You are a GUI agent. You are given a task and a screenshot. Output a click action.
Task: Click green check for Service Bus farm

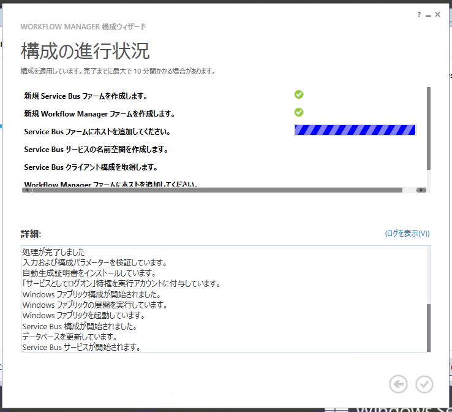click(x=299, y=94)
